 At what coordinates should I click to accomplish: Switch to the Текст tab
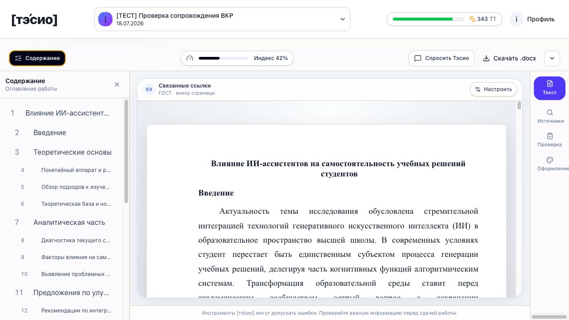pos(549,88)
